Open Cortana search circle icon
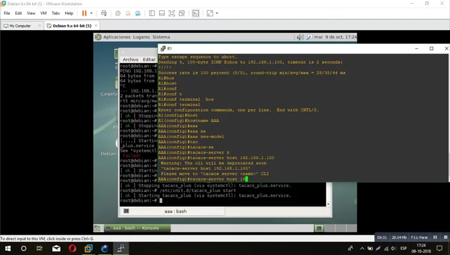This screenshot has height=255, width=450. (24, 249)
